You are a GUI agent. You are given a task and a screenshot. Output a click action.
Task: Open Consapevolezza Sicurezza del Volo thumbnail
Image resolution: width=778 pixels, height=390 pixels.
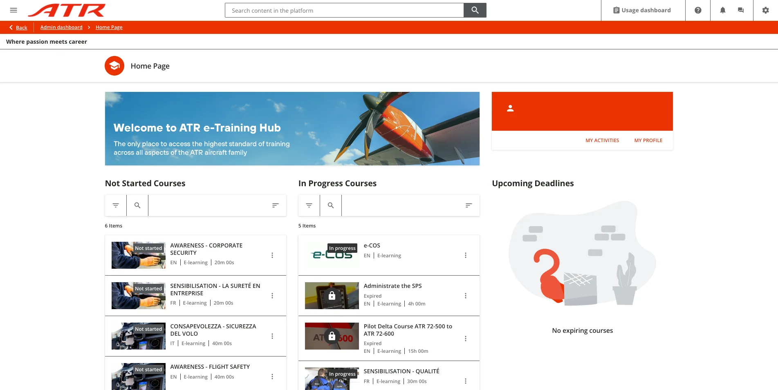click(x=139, y=336)
